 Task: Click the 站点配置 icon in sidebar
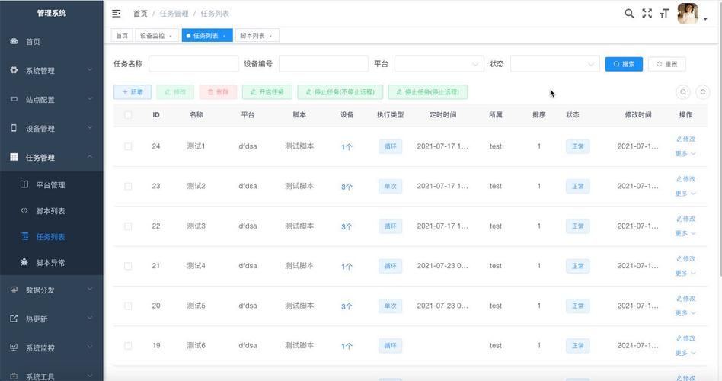[14, 99]
